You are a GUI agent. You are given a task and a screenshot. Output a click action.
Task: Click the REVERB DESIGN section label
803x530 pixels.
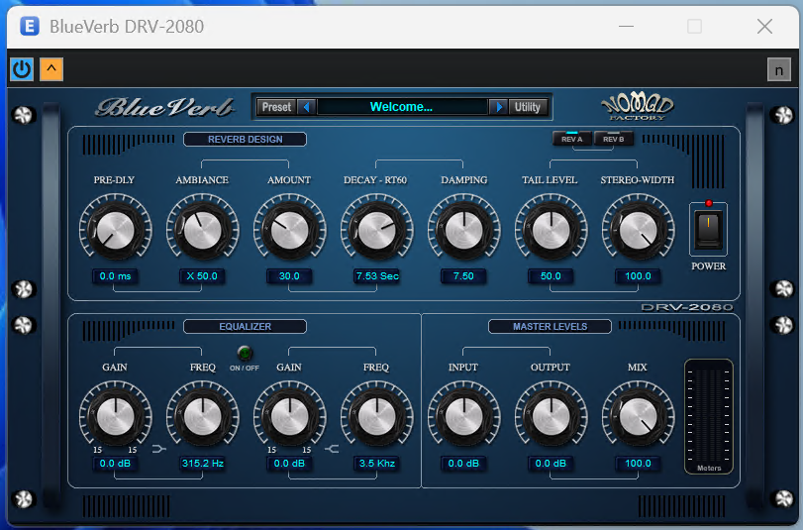(x=245, y=140)
